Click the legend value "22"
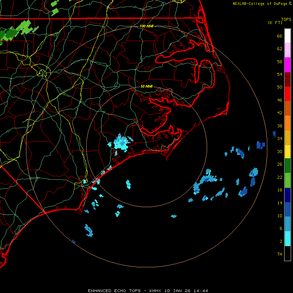This screenshot has height=293, width=293. pos(280,177)
